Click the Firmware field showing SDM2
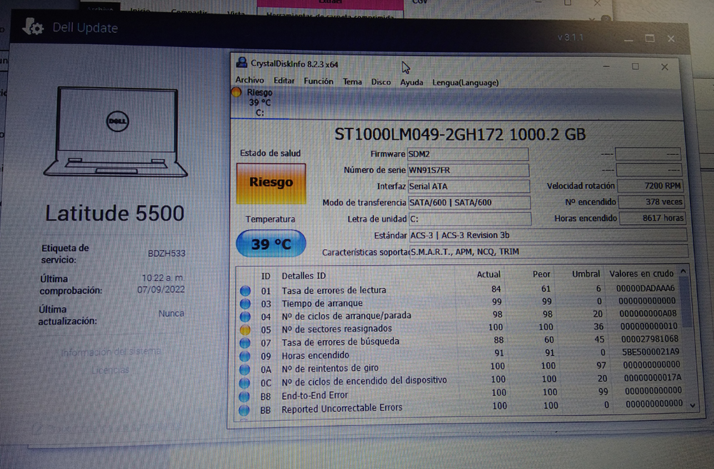This screenshot has width=714, height=469. [468, 154]
